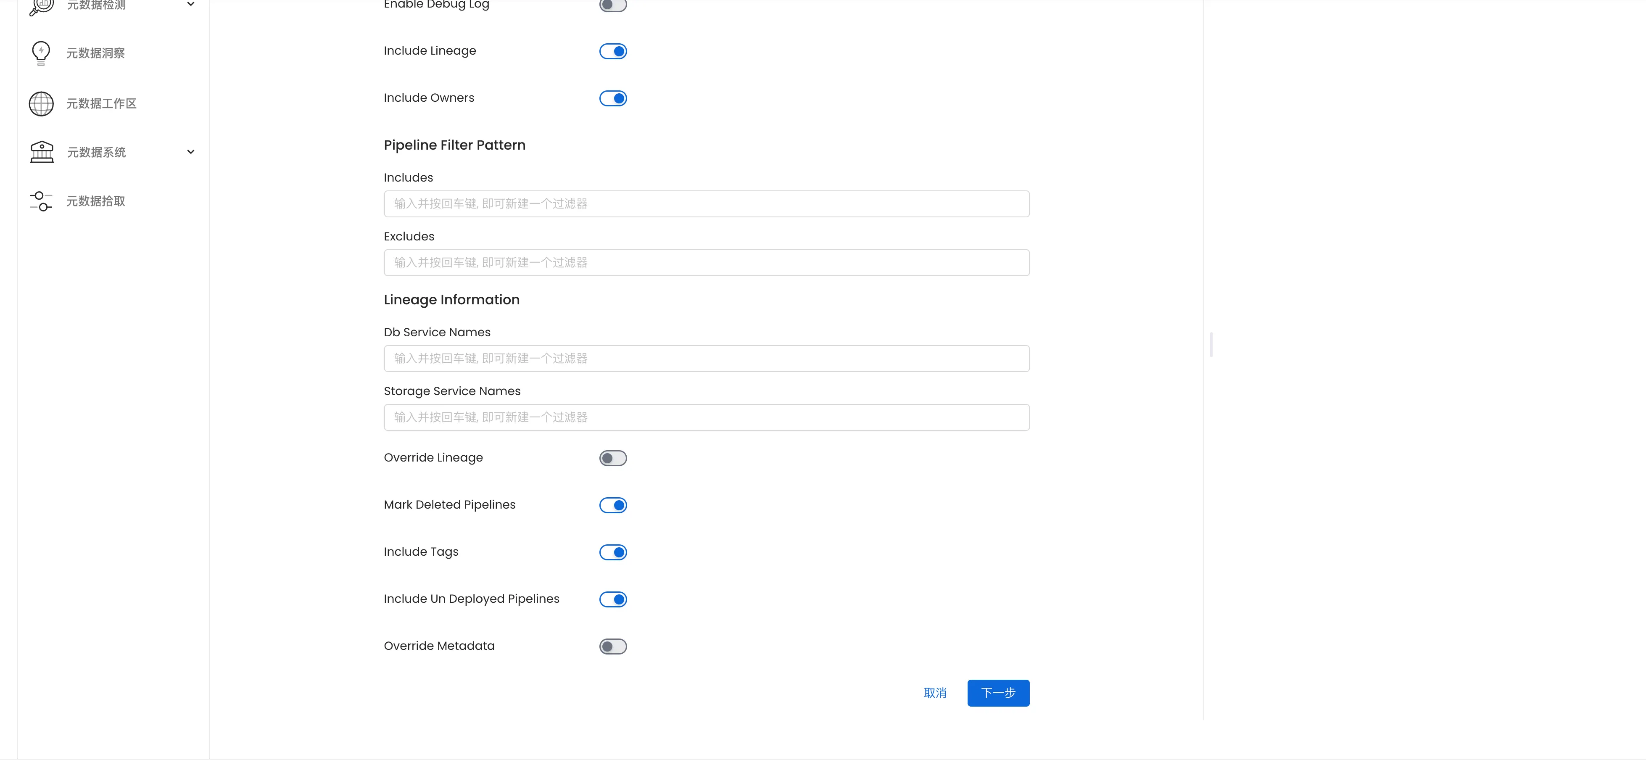The image size is (1646, 760).
Task: Click the 元数据系统 bank building icon
Action: 42,152
